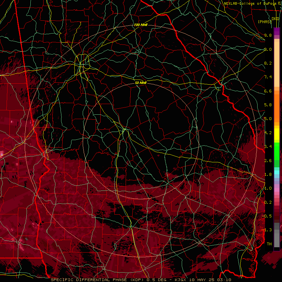Click the 7.4 scale value
Image resolution: width=282 pixels, height=282 pixels.
click(x=268, y=77)
